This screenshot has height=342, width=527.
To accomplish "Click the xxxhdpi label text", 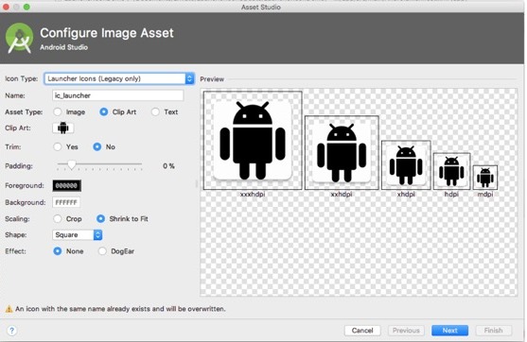I will tap(253, 194).
